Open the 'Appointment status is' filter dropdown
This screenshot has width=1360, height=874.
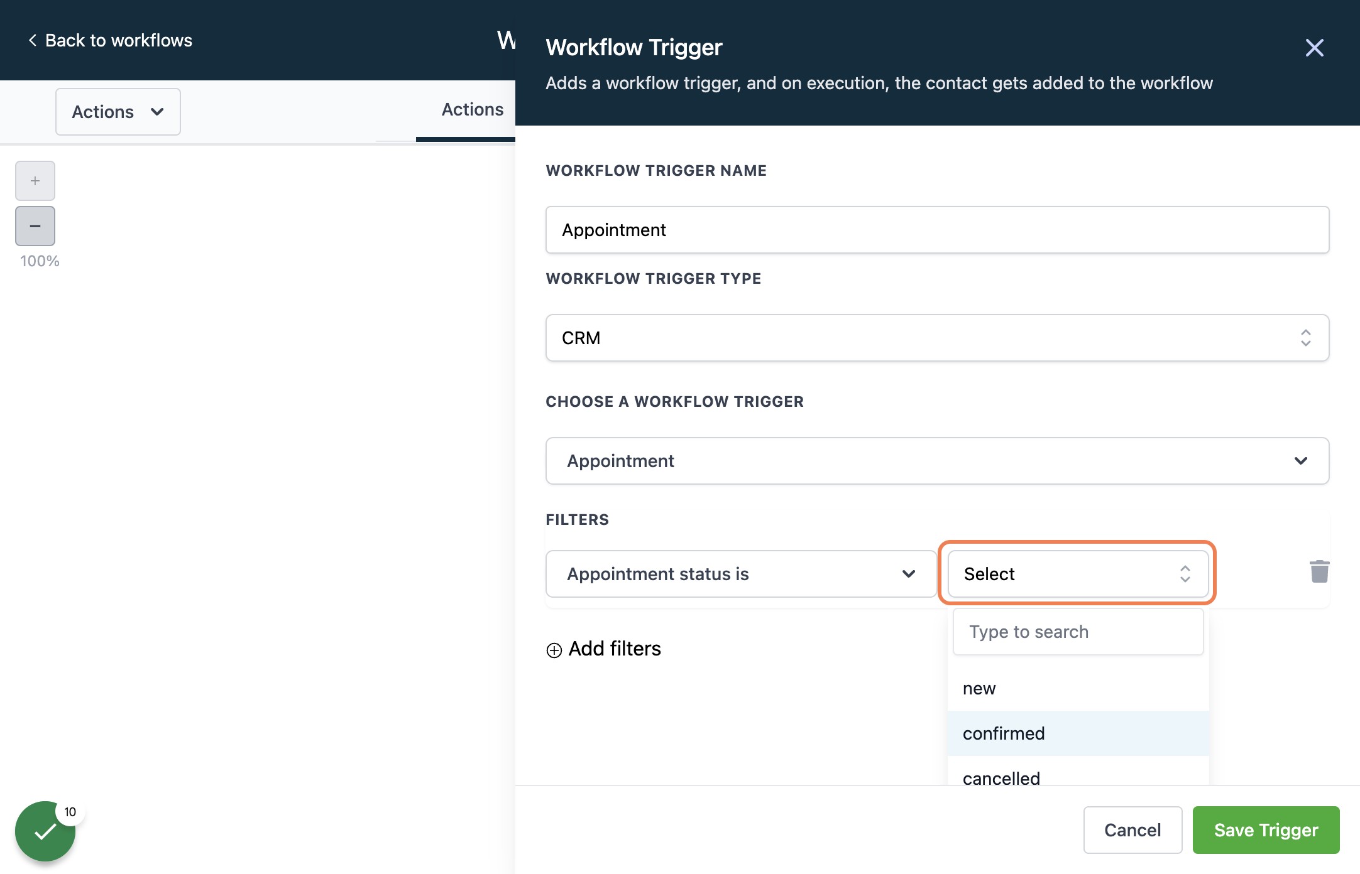[741, 574]
